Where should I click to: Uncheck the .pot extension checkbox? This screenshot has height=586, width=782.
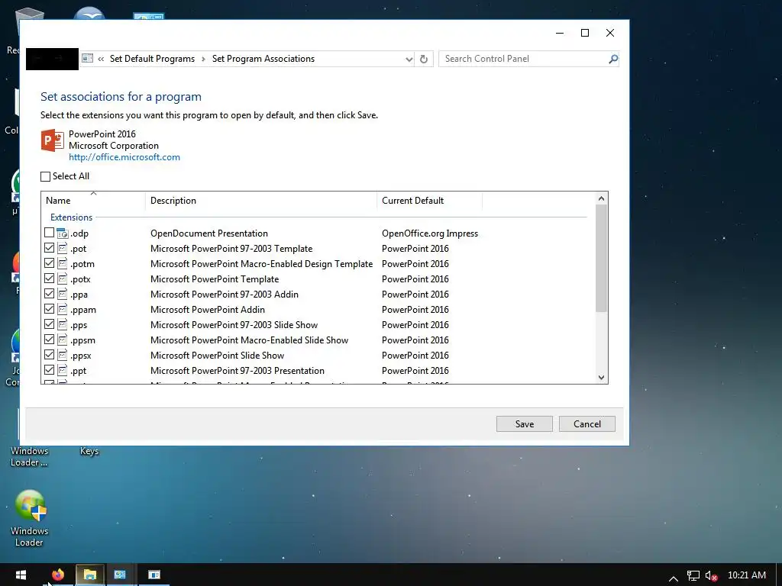pyautogui.click(x=49, y=248)
